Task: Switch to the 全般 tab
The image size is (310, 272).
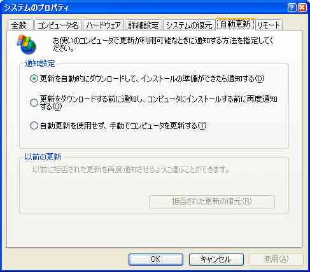Action: click(x=20, y=25)
